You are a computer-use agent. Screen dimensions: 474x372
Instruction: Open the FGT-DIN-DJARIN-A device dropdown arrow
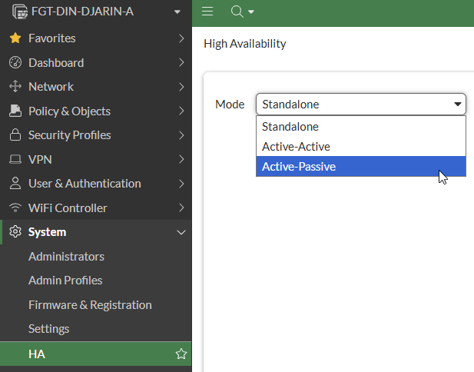[x=177, y=12]
